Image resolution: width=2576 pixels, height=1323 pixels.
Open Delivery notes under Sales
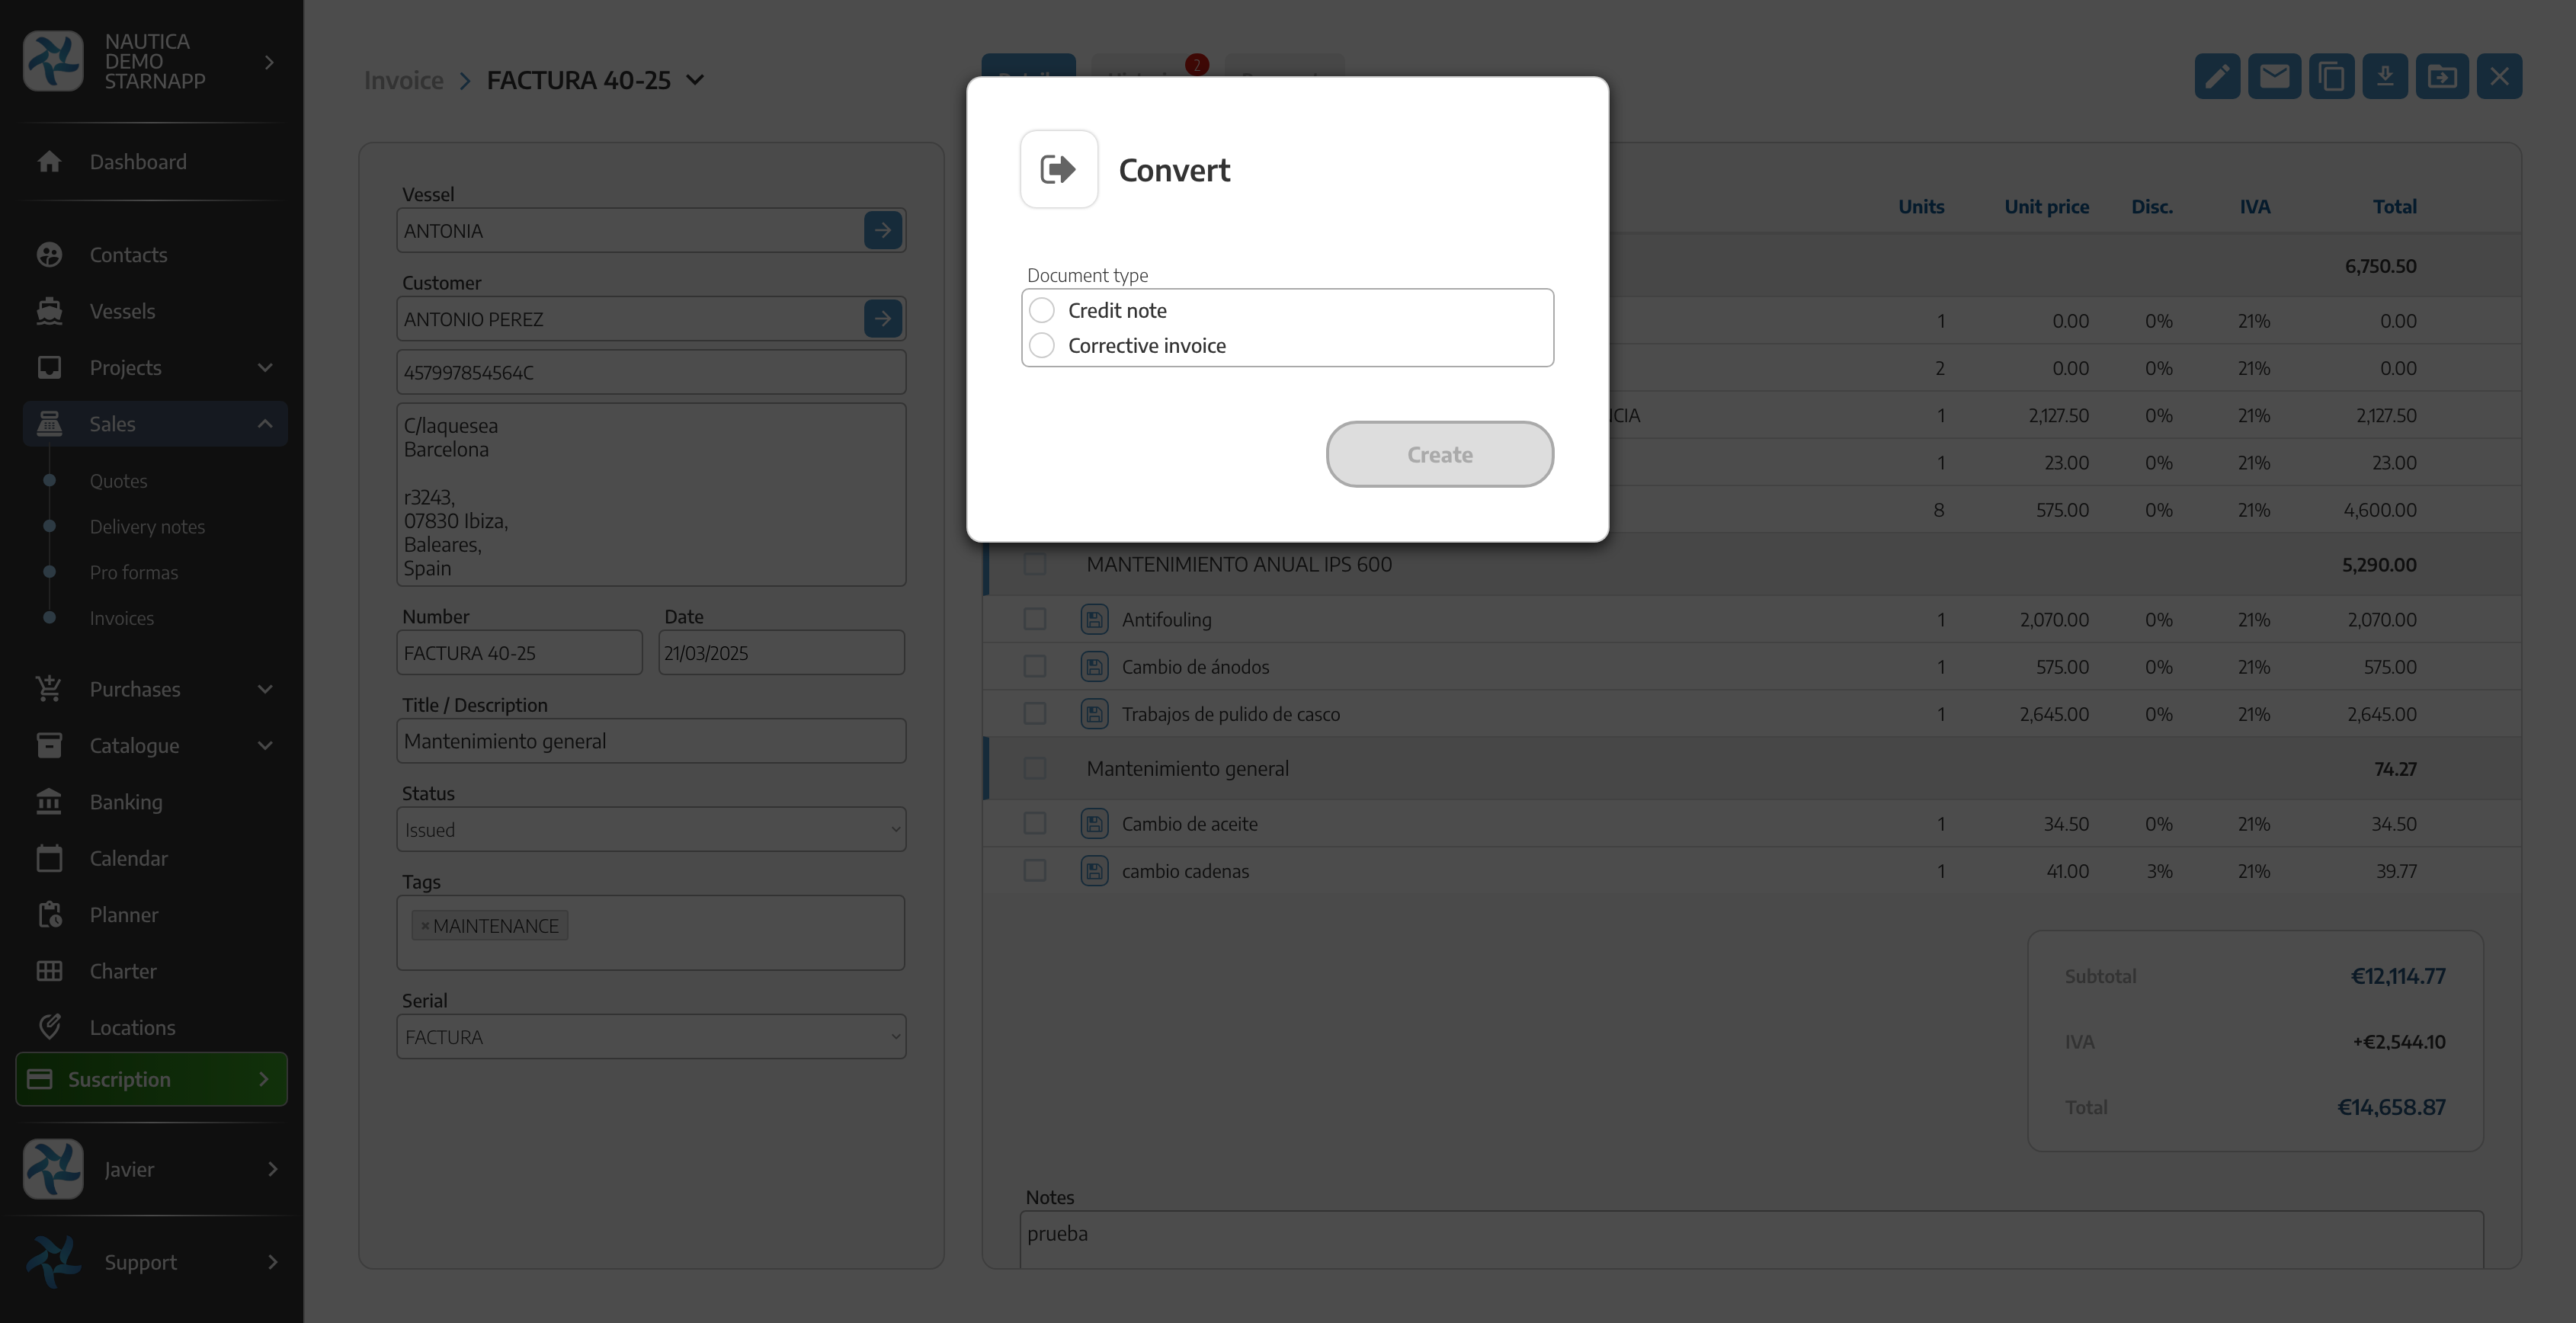coord(147,527)
